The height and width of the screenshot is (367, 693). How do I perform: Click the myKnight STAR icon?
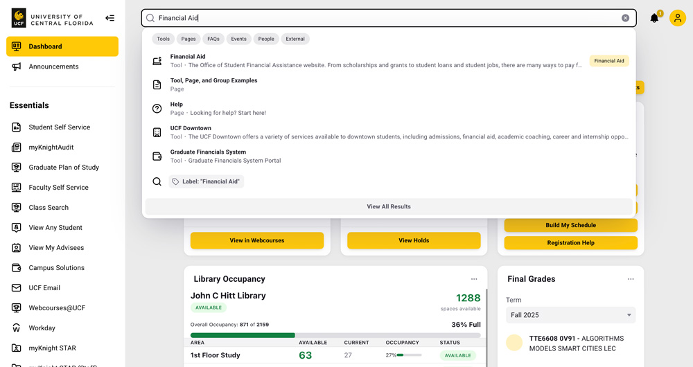(x=17, y=348)
